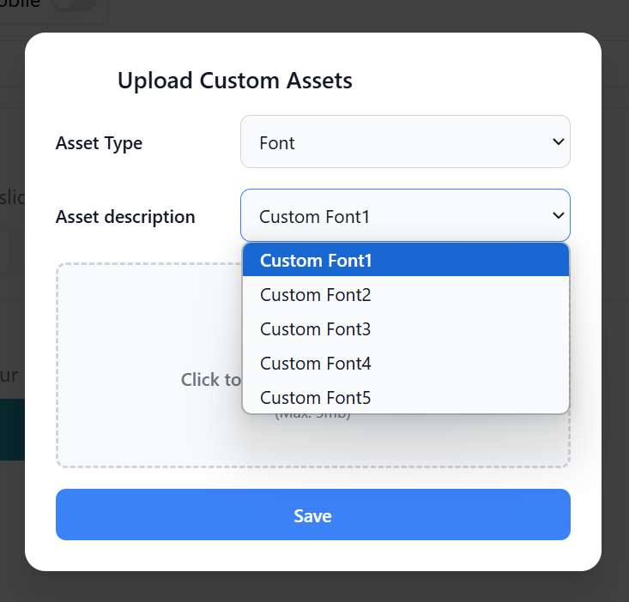
Task: Click the Asset Type label
Action: (99, 143)
